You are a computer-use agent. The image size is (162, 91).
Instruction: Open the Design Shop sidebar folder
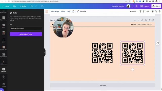click(x=4, y=55)
